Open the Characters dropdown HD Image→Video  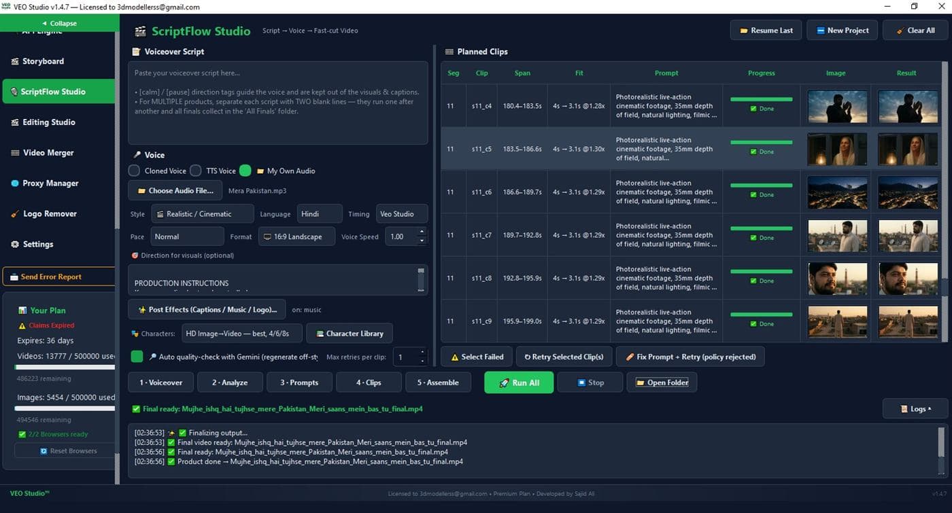[241, 334]
